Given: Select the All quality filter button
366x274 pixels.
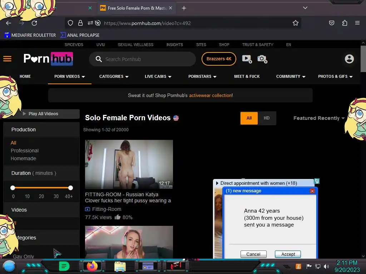Looking at the screenshot, I should coord(249,118).
